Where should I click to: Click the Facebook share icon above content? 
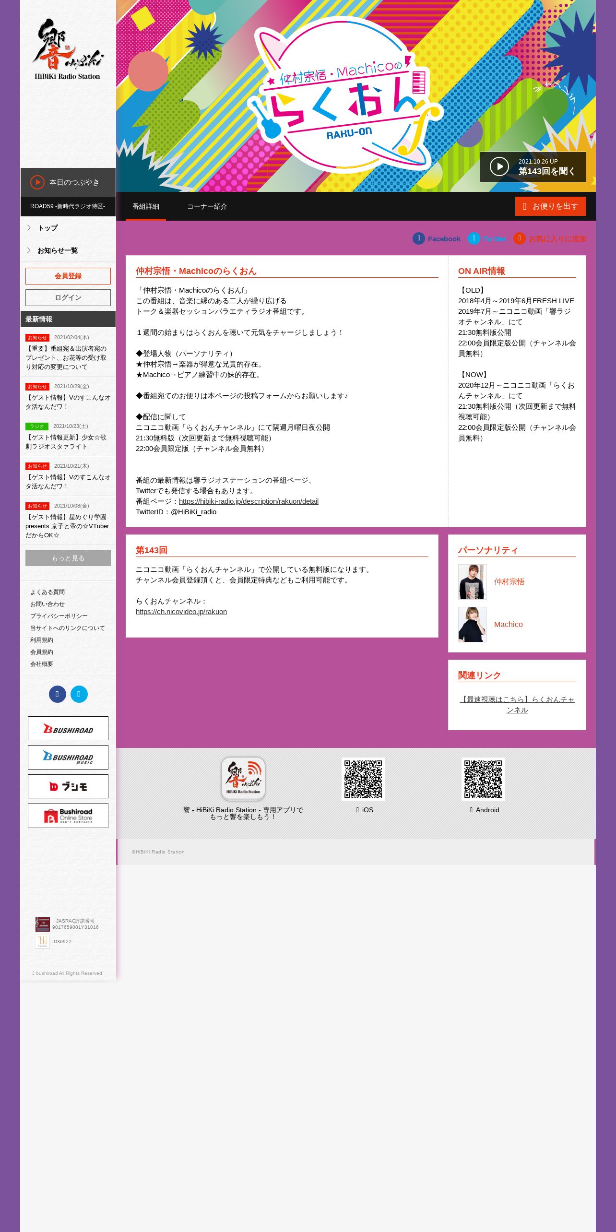pos(419,238)
